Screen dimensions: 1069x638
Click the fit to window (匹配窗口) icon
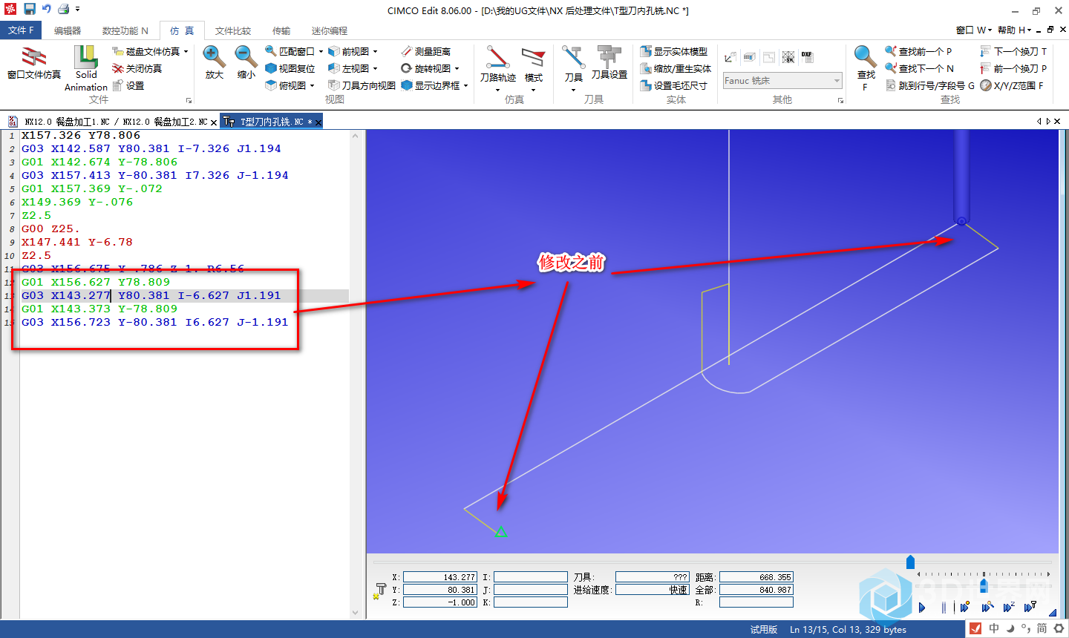coord(271,51)
